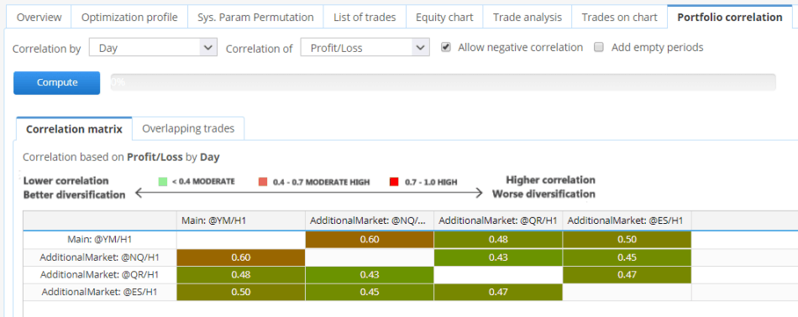
Task: Switch to the Overlapping trades tab
Action: (x=188, y=128)
